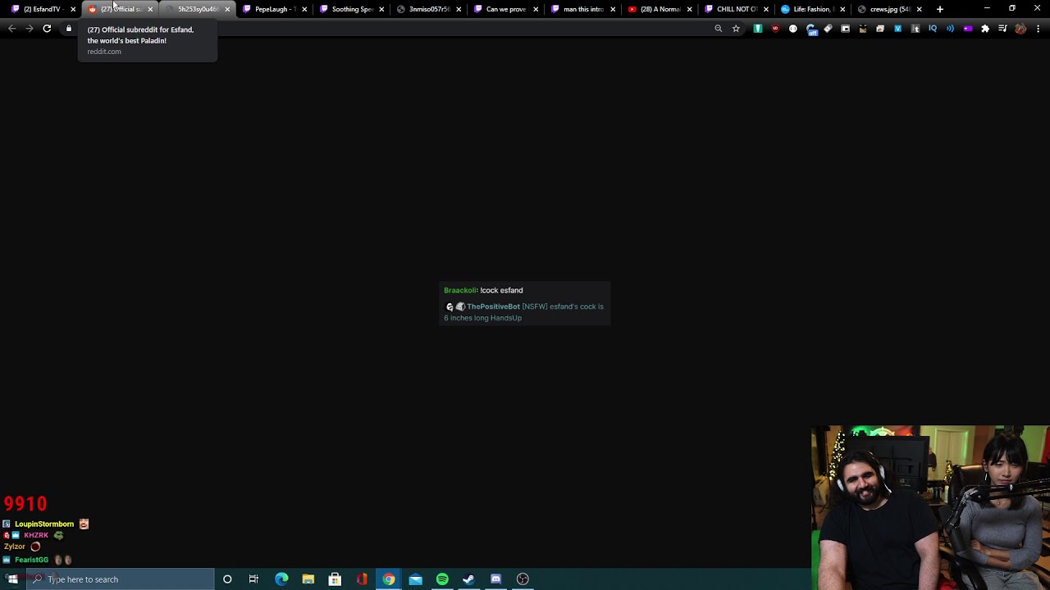Open Microsoft Store from taskbar

pyautogui.click(x=335, y=579)
